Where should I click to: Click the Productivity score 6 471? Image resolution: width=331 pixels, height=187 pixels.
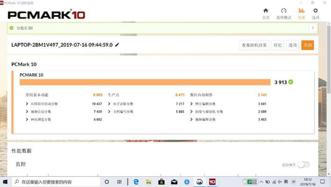(x=180, y=95)
